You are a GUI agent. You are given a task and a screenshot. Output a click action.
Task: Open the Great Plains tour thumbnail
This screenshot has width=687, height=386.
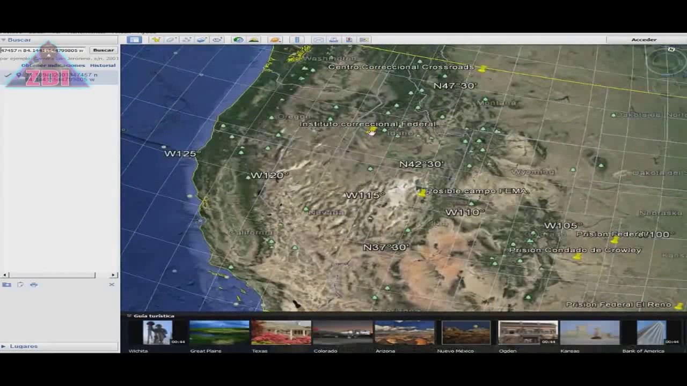coord(219,332)
